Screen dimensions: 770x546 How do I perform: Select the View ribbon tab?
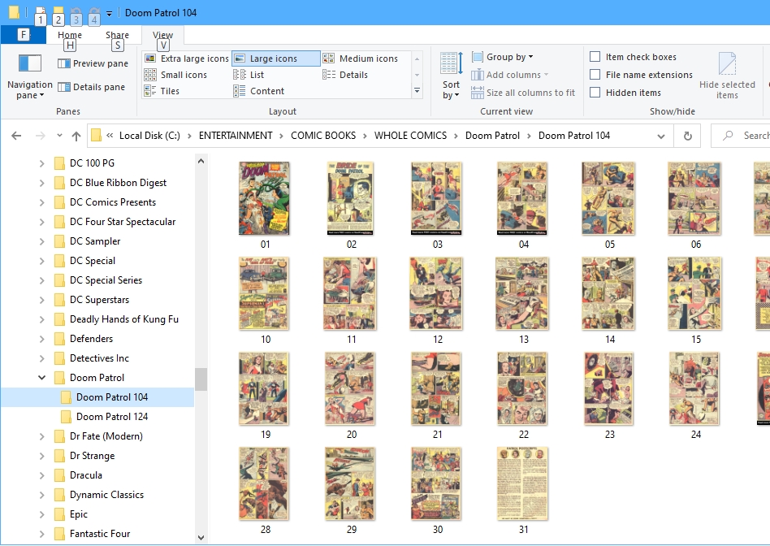162,35
